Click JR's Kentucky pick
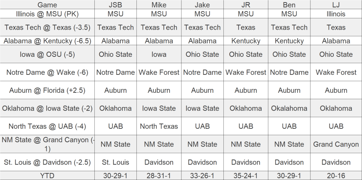Viewport: 362px width, 180px height. [246, 41]
